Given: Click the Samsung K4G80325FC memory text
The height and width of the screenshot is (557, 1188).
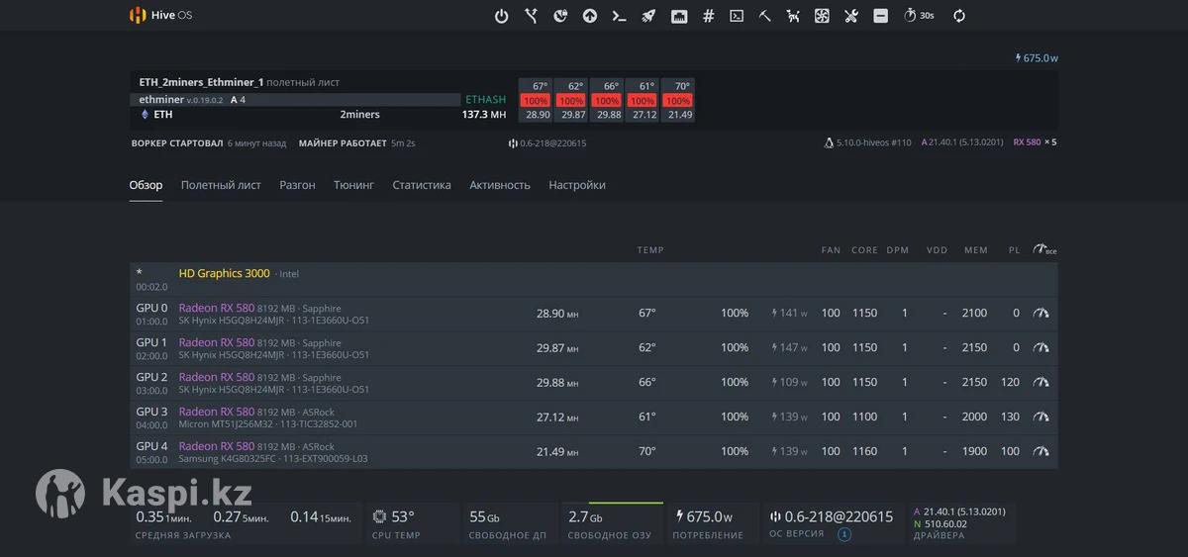Looking at the screenshot, I should tap(229, 459).
